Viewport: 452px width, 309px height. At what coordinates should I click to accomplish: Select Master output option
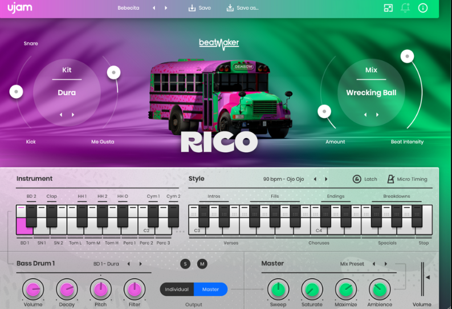[x=210, y=289]
